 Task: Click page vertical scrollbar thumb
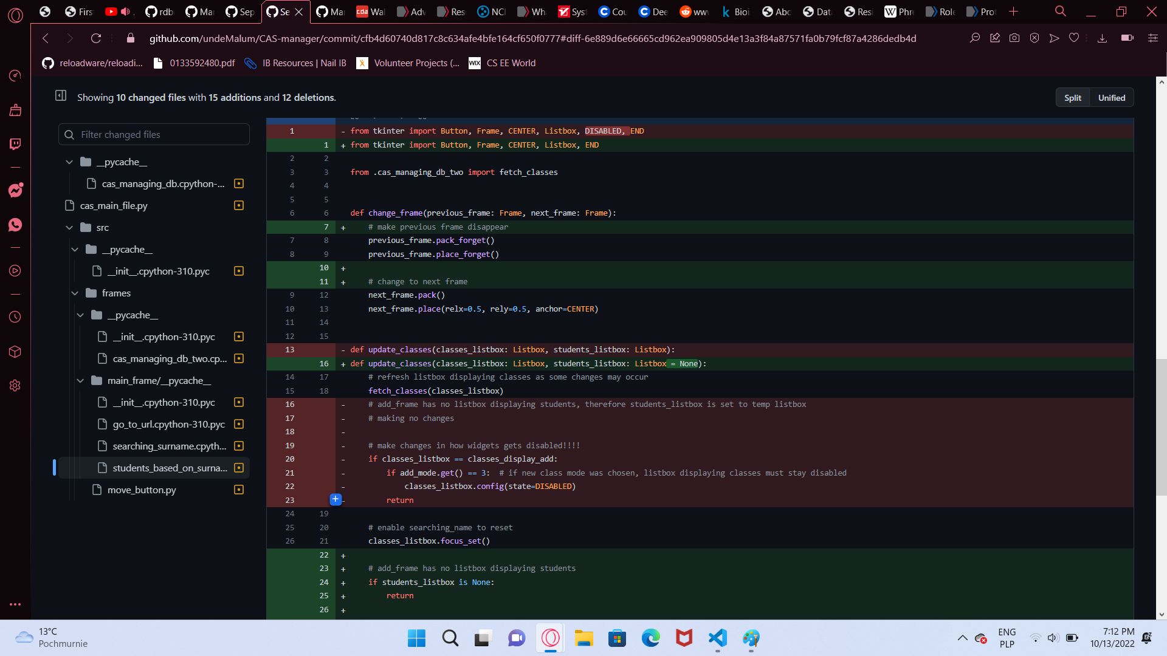coord(1162,427)
